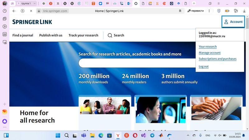Go back with the browser back arrow
Image resolution: width=249 pixels, height=140 pixels.
(14, 11)
